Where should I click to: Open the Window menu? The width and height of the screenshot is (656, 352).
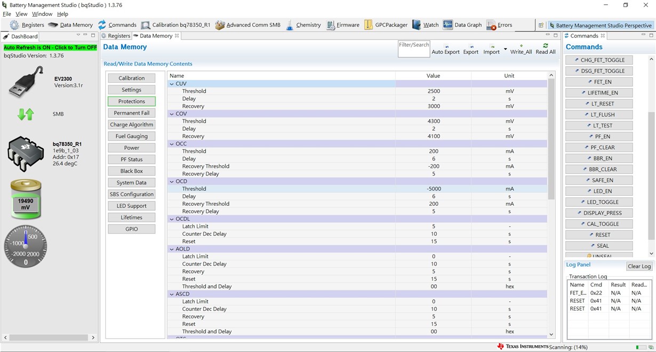pyautogui.click(x=42, y=14)
